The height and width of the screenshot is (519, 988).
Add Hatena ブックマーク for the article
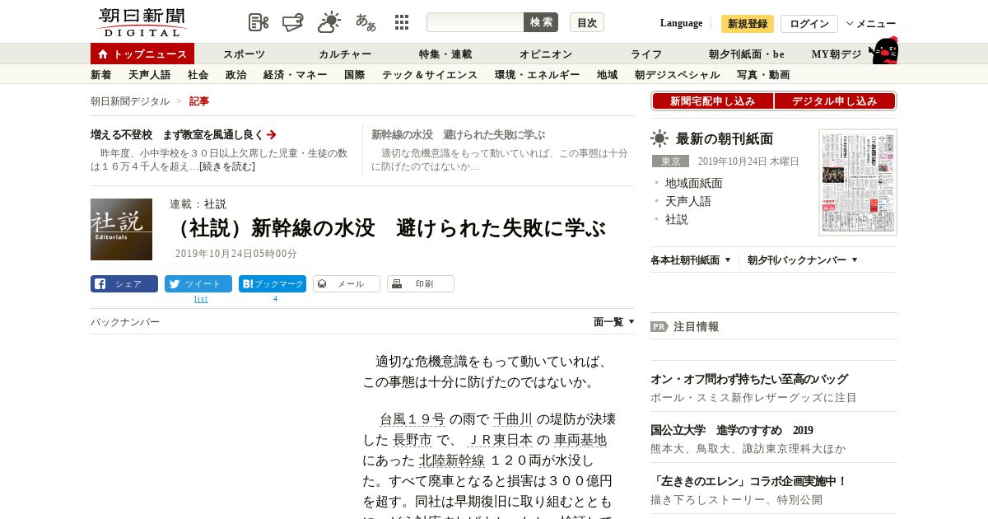273,284
